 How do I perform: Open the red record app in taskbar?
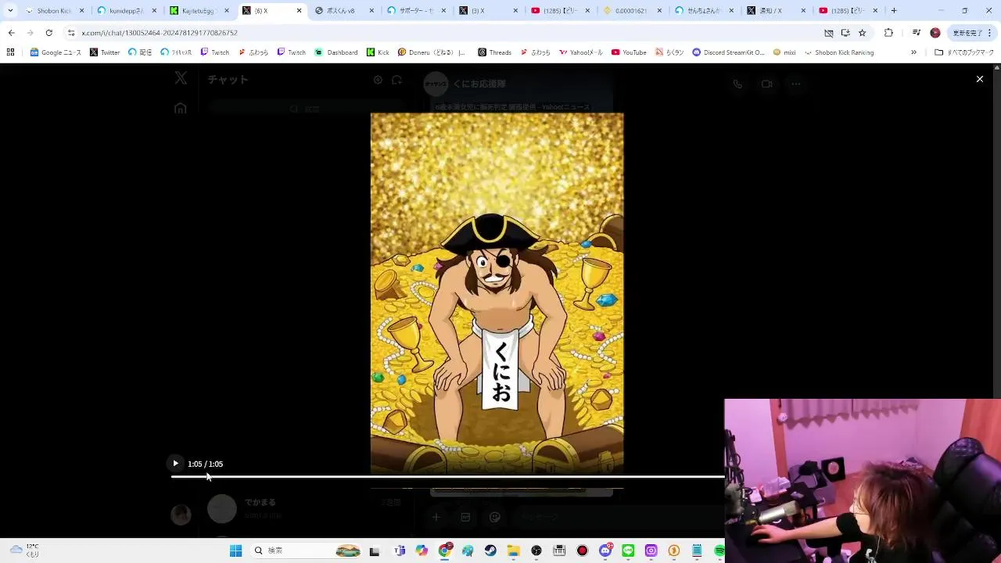pyautogui.click(x=583, y=550)
